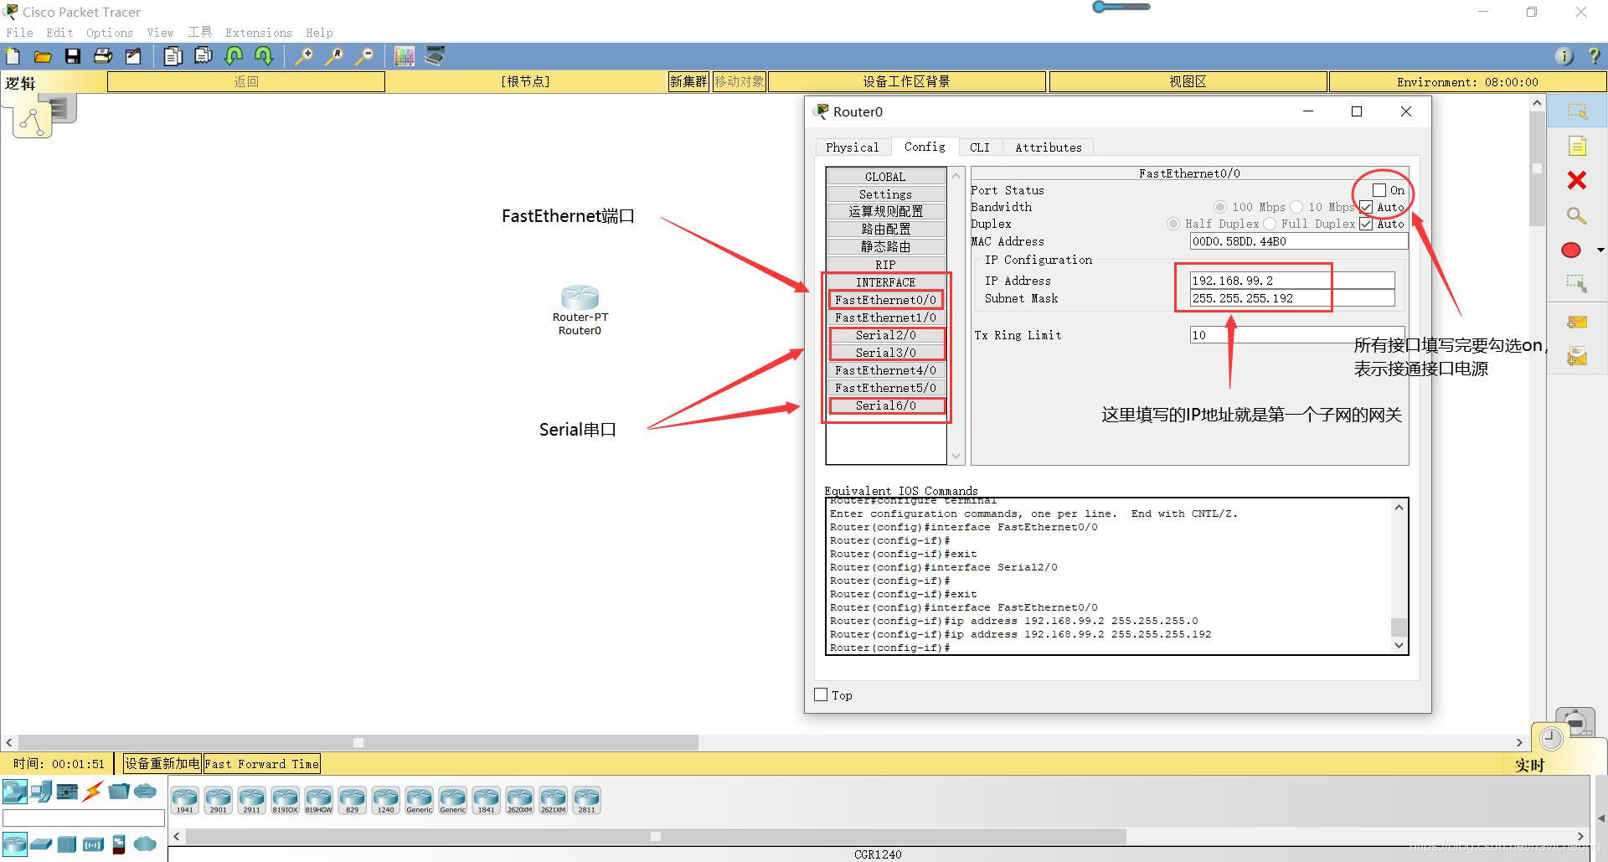Select the Inspect magnifier tool

pyautogui.click(x=1577, y=216)
